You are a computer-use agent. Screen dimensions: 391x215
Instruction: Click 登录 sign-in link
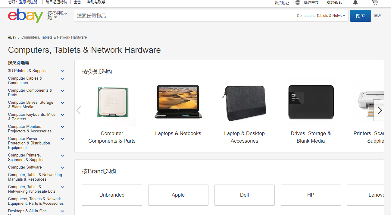23,2
